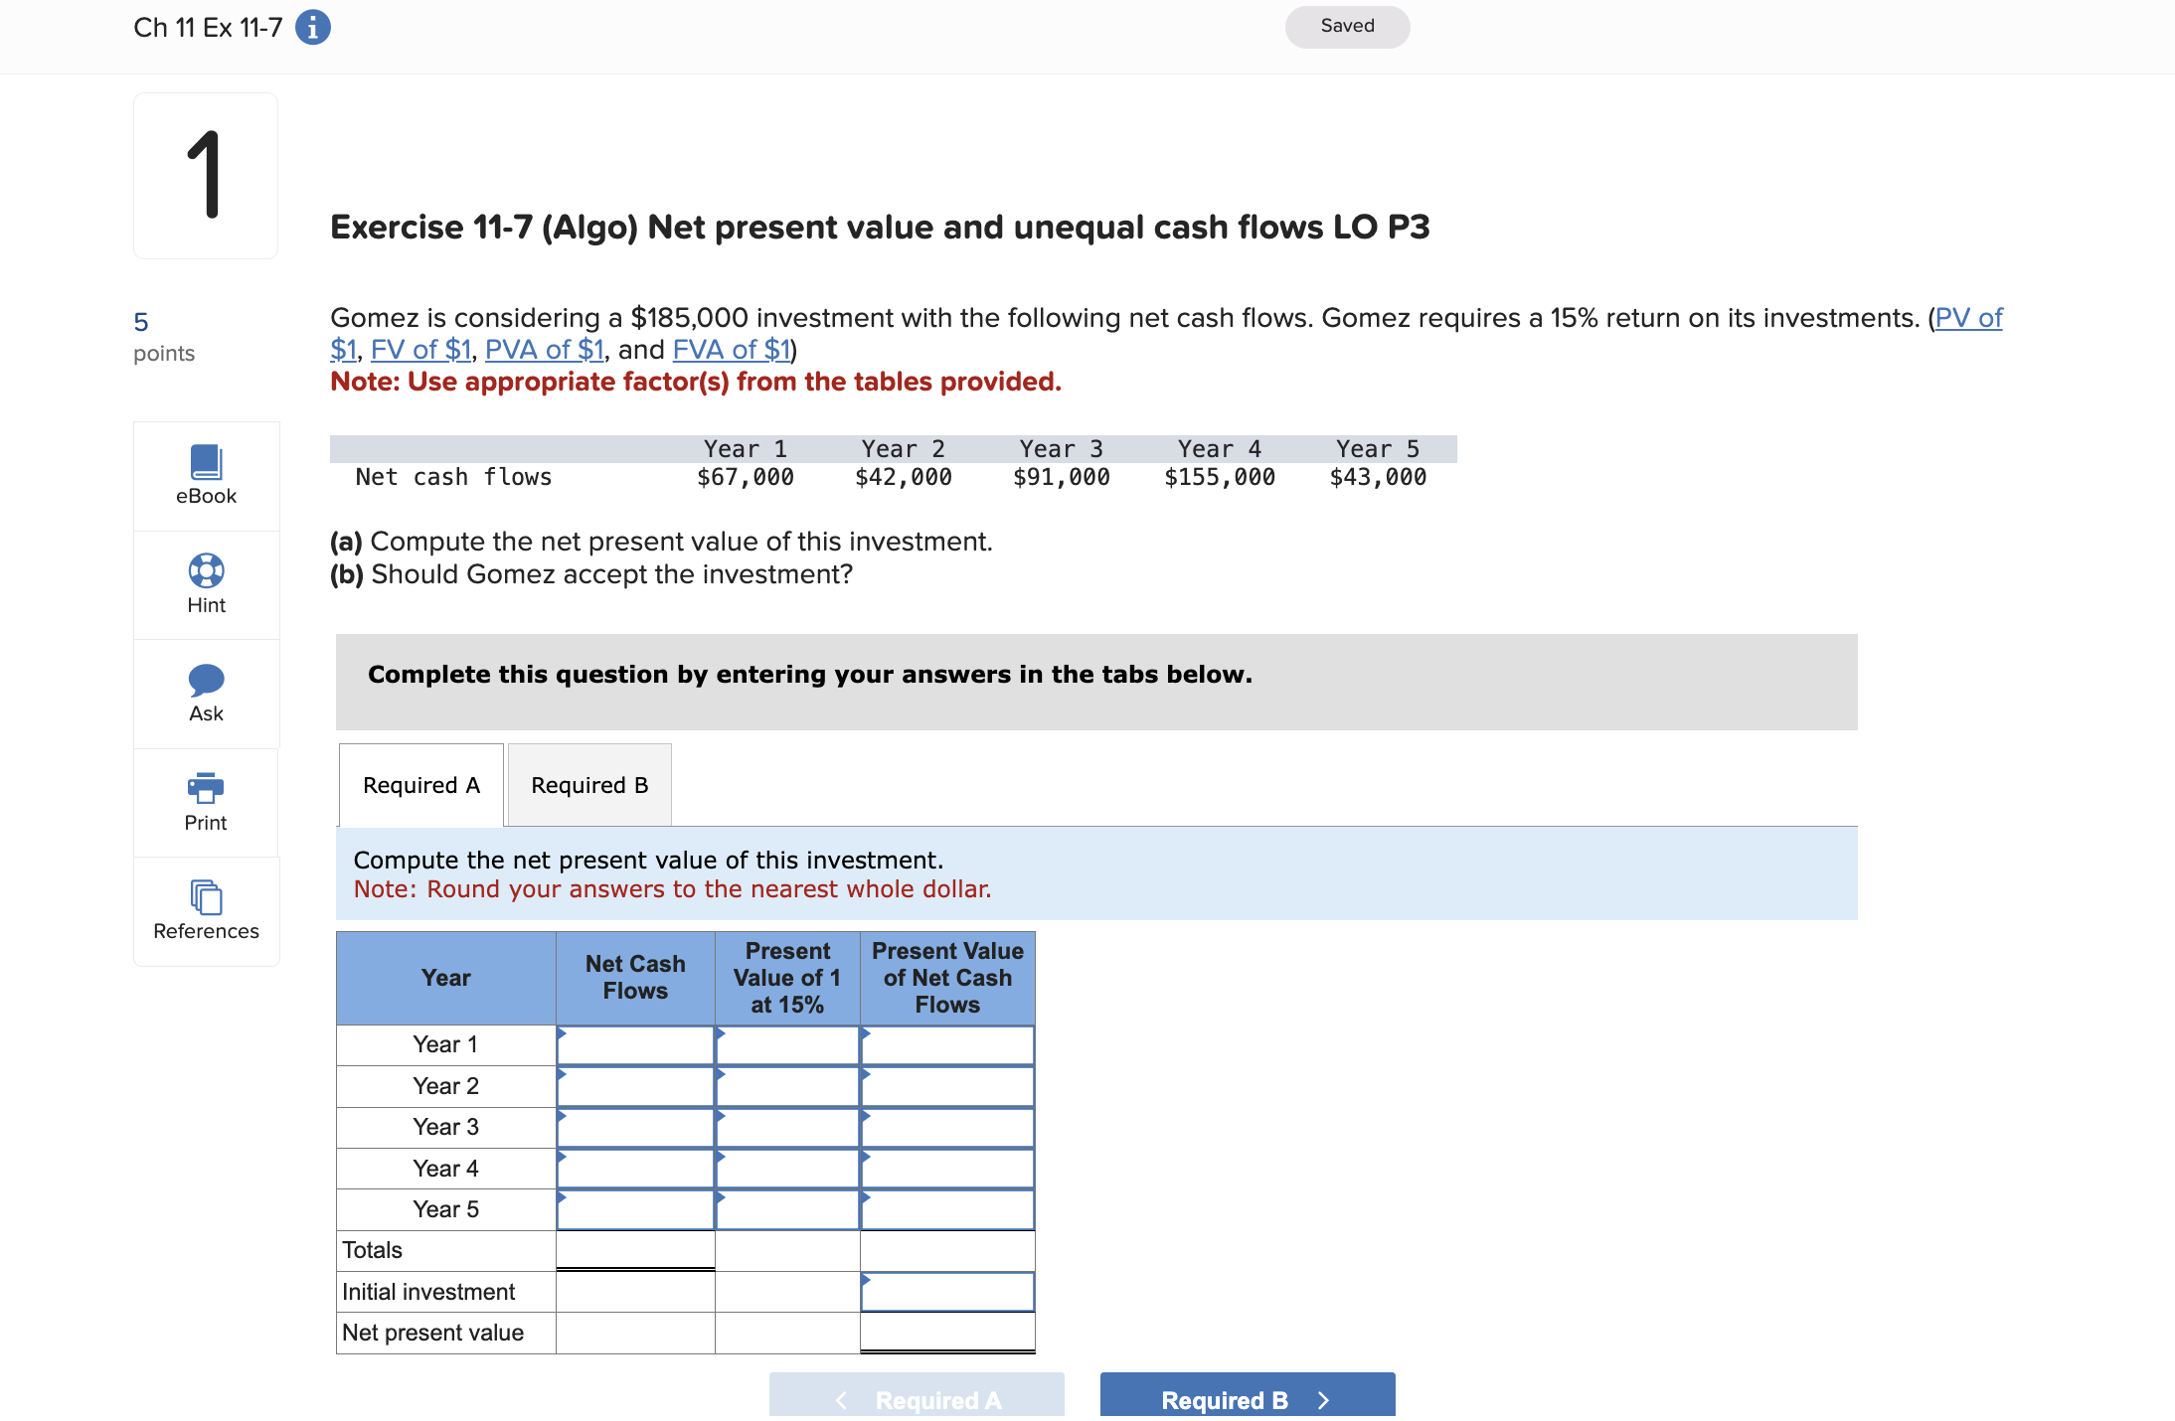Open the eBook icon
2175x1421 pixels.
[x=206, y=462]
